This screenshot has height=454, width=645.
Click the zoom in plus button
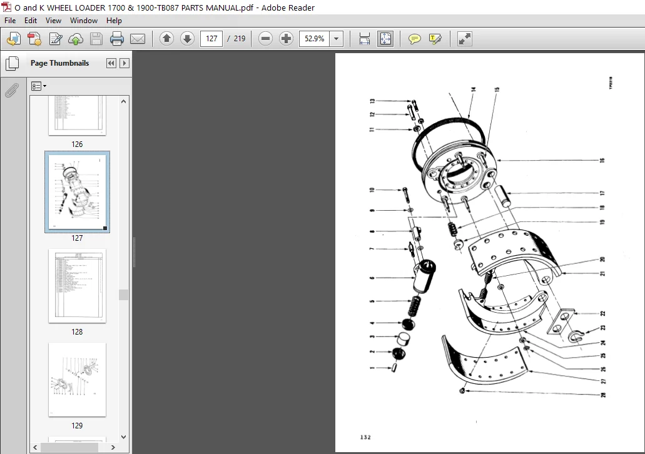click(286, 39)
